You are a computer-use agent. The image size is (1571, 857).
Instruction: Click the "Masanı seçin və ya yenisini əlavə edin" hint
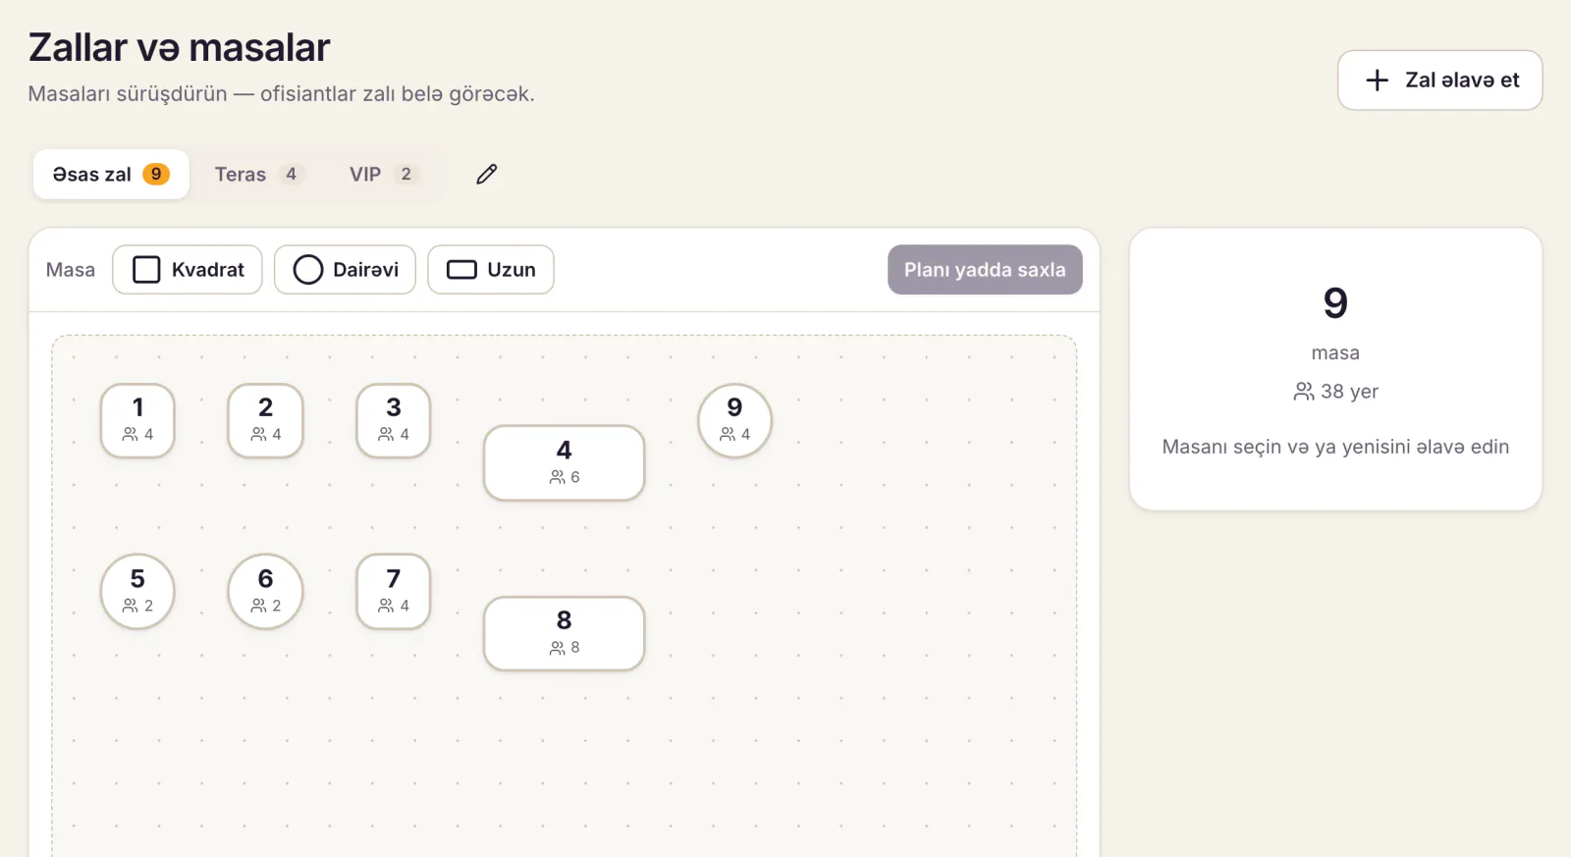click(1335, 447)
